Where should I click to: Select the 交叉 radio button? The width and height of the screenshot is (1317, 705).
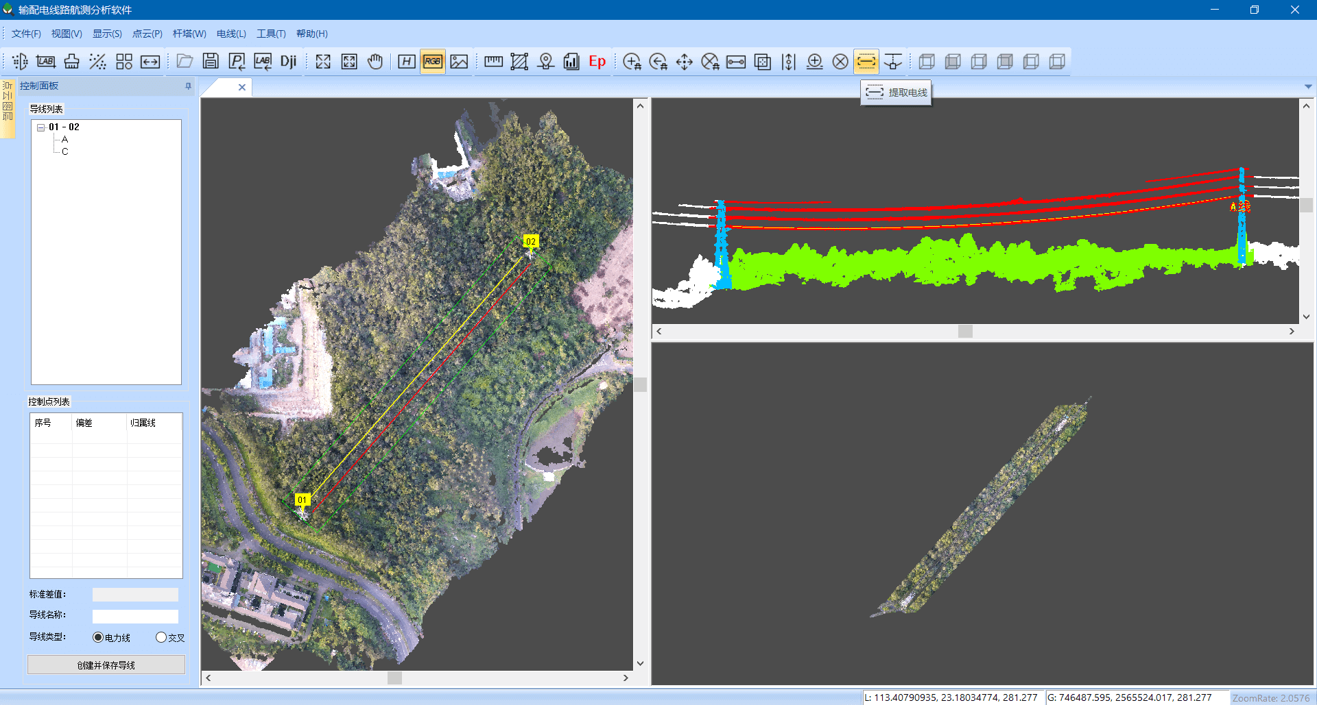pos(161,637)
